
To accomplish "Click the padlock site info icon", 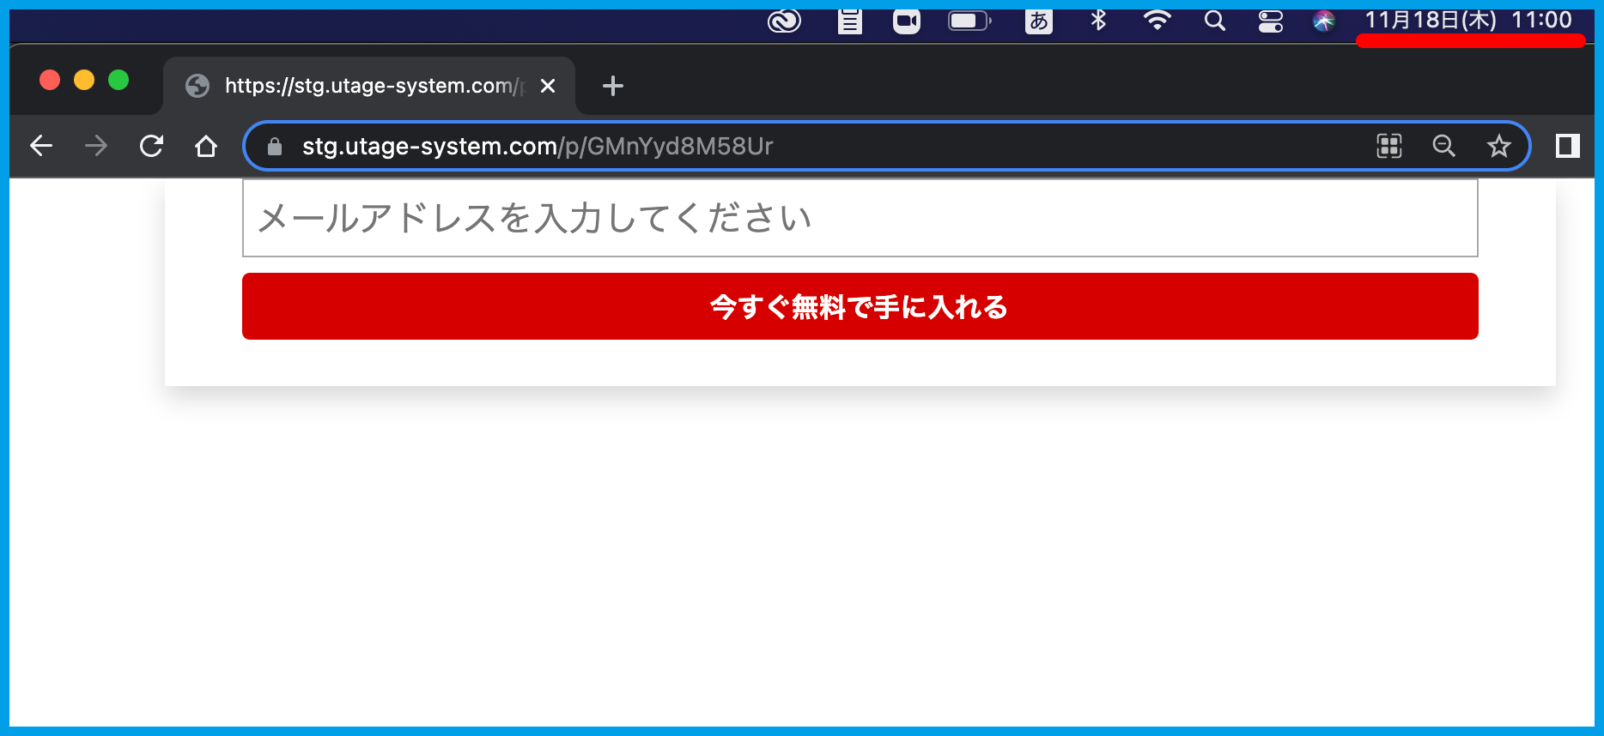I will (x=275, y=147).
